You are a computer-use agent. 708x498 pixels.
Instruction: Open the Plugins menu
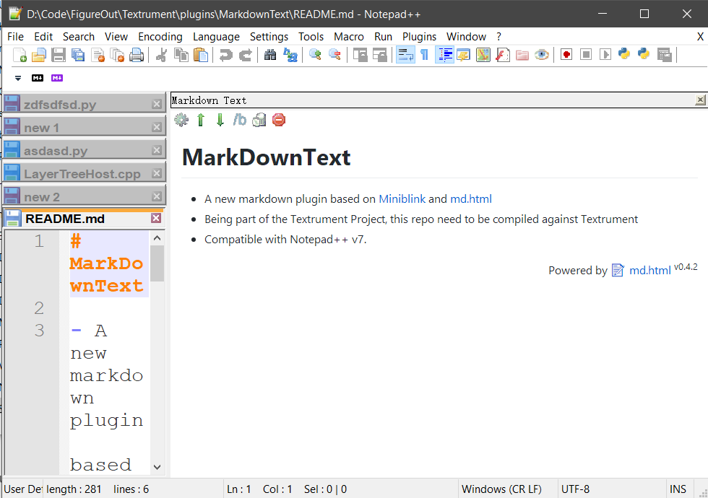click(x=420, y=37)
